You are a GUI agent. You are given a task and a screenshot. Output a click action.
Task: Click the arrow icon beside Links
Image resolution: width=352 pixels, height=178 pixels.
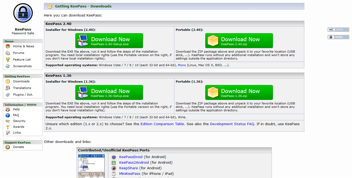(8, 133)
